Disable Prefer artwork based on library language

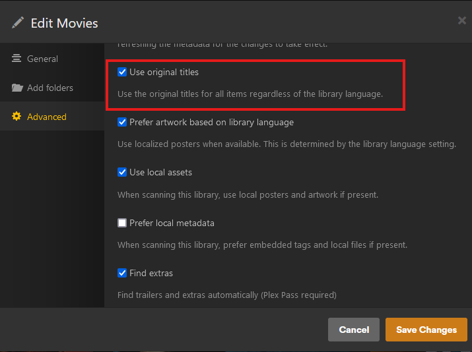pos(122,122)
